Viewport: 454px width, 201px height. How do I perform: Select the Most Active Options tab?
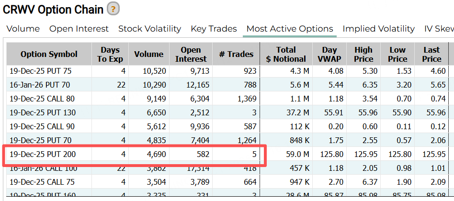pos(289,29)
